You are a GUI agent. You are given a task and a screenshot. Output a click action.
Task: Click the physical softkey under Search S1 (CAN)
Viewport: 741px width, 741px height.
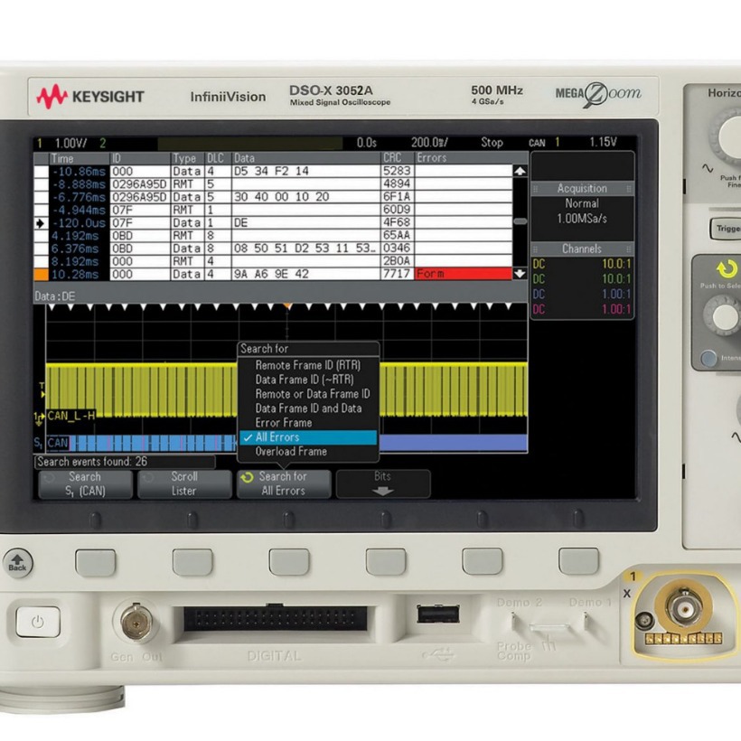96,562
